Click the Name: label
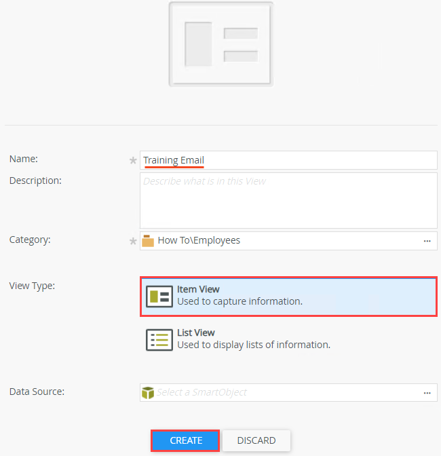This screenshot has width=441, height=456. [x=24, y=159]
